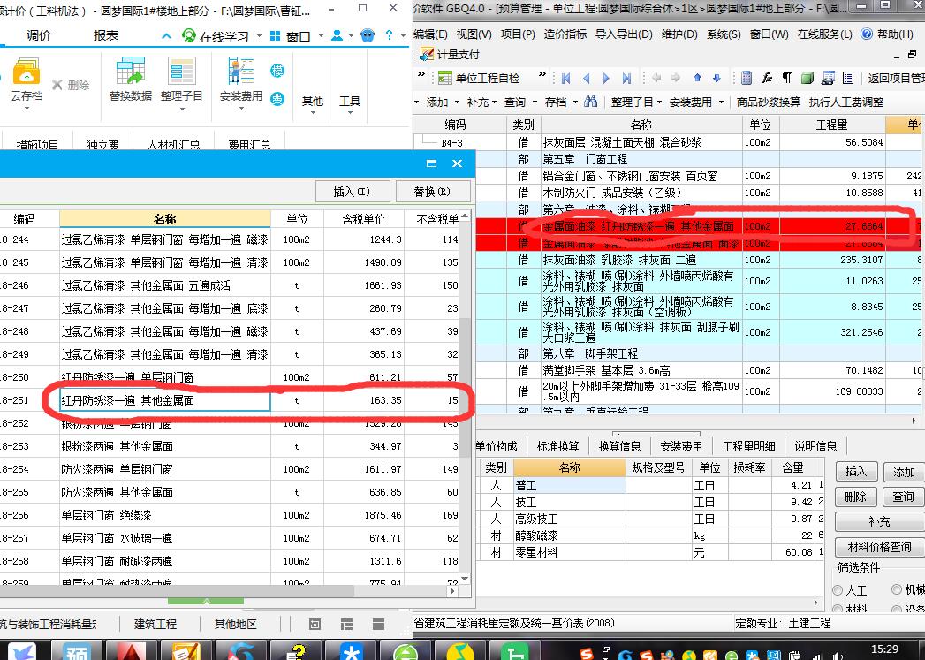
Task: Switch to the 标准换算 tab
Action: (x=557, y=446)
